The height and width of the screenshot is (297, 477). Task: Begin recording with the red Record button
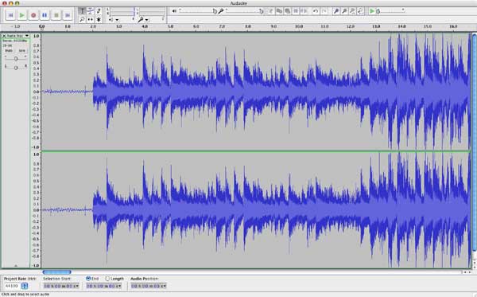pos(33,15)
